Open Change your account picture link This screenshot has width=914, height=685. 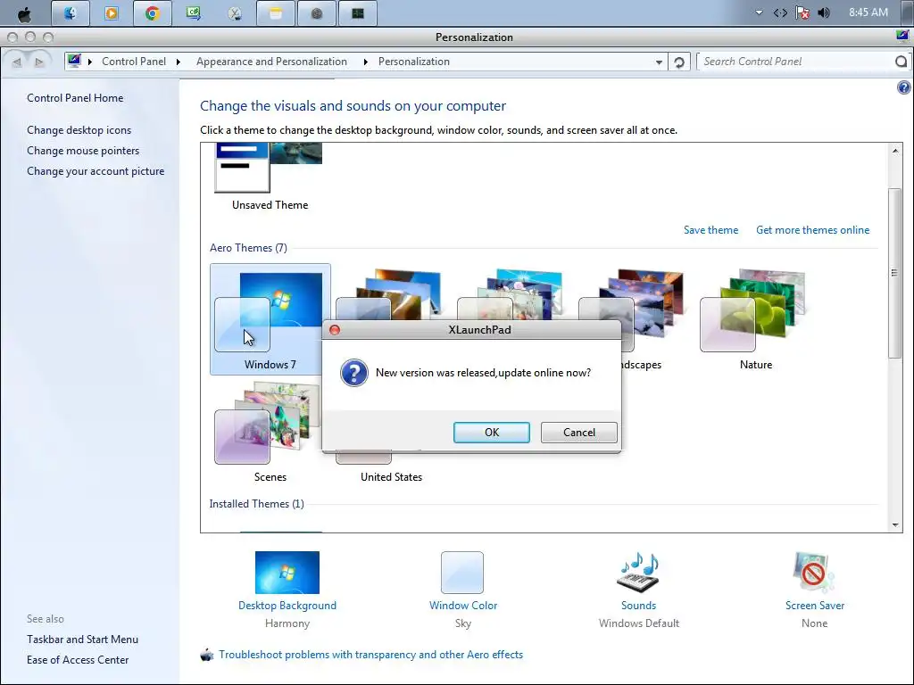point(96,171)
